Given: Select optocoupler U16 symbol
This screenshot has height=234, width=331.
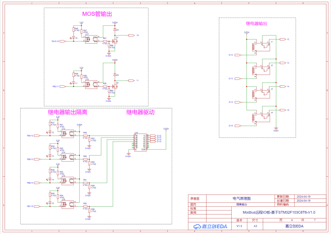Looking at the screenshot, I should 67,205.
